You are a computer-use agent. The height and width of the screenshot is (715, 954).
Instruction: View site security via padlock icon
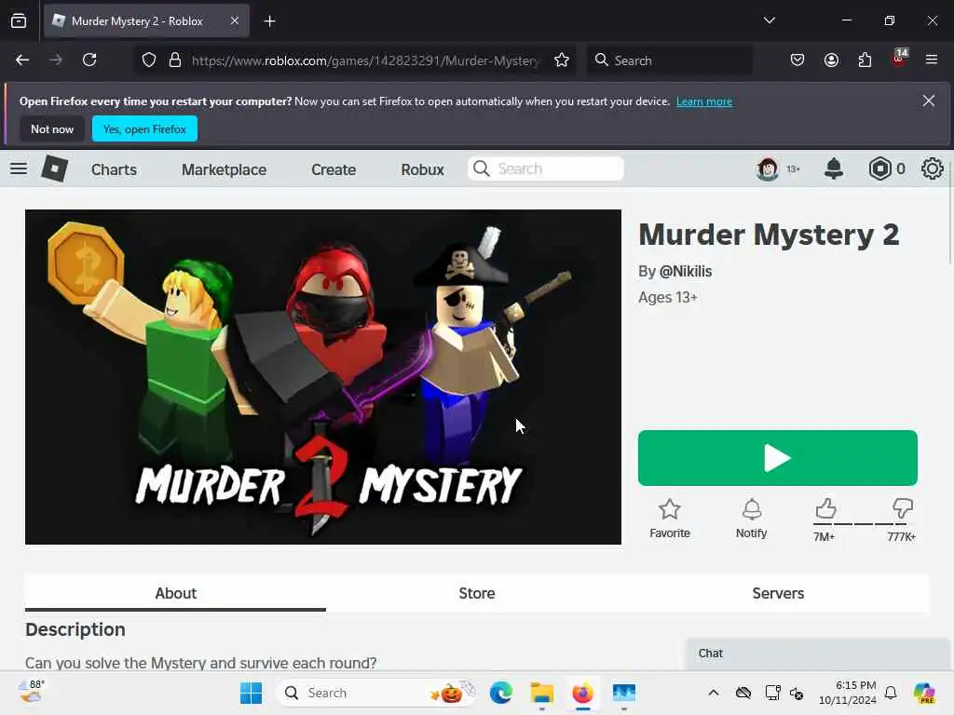[175, 61]
